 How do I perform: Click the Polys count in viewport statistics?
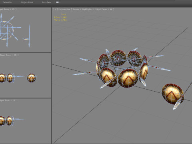pyautogui.click(x=60, y=17)
